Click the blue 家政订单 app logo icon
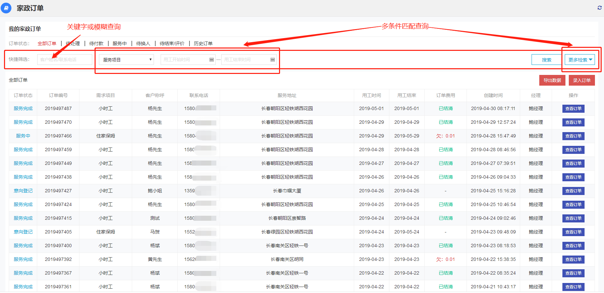Screen dimensions: 604x293 6,8
